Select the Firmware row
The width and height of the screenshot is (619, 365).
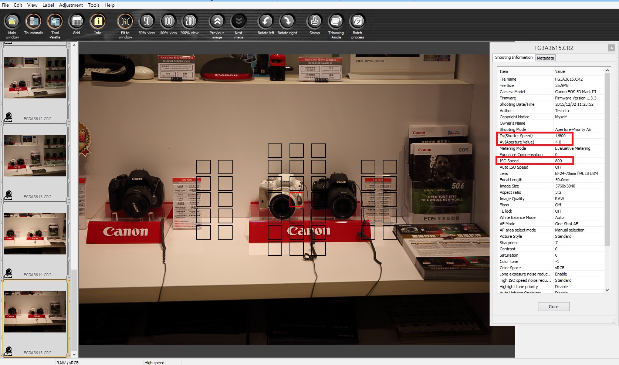(551, 98)
